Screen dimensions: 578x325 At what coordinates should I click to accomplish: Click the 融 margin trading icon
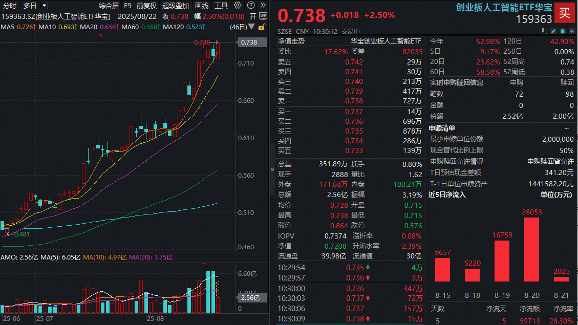(x=544, y=32)
